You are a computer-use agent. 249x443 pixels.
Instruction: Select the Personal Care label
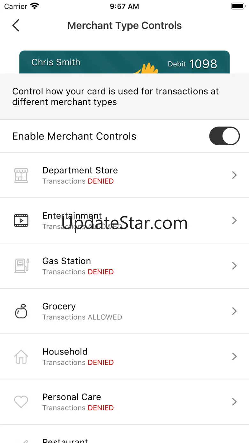tap(72, 397)
